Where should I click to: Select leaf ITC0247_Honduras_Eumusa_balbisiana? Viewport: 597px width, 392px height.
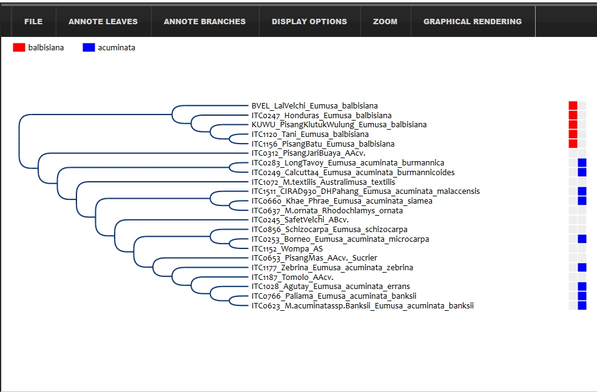pyautogui.click(x=322, y=115)
